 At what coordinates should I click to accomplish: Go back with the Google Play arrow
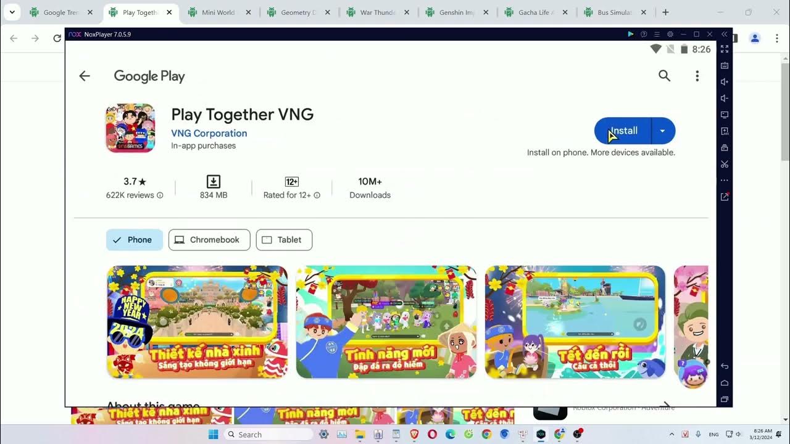[85, 76]
